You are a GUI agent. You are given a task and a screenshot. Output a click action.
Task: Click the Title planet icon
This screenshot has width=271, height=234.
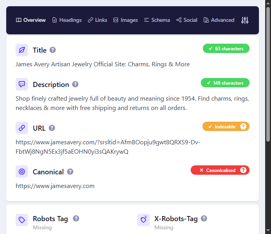(22, 50)
